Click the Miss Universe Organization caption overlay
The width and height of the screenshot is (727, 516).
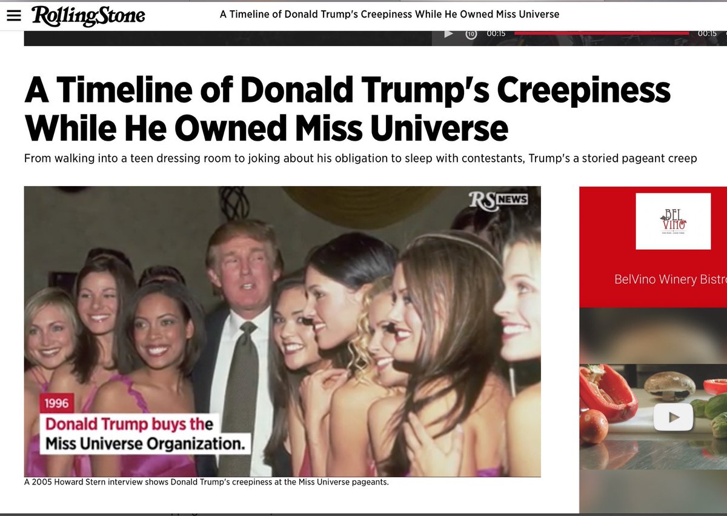coord(145,434)
